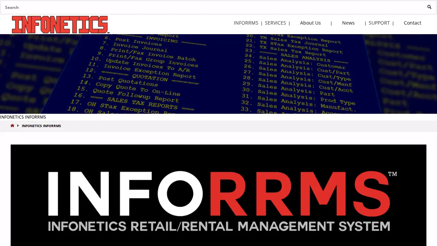Click the Infonetics logo

[60, 25]
